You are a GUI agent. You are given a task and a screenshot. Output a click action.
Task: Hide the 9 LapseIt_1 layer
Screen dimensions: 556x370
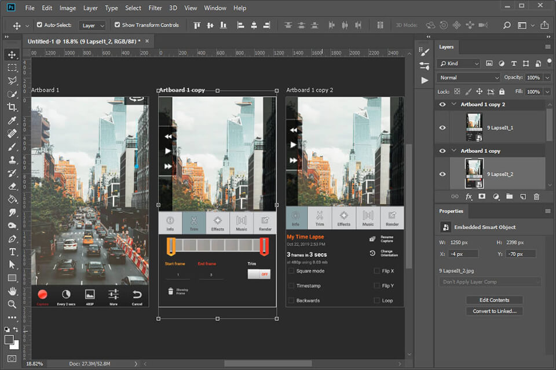click(x=442, y=127)
